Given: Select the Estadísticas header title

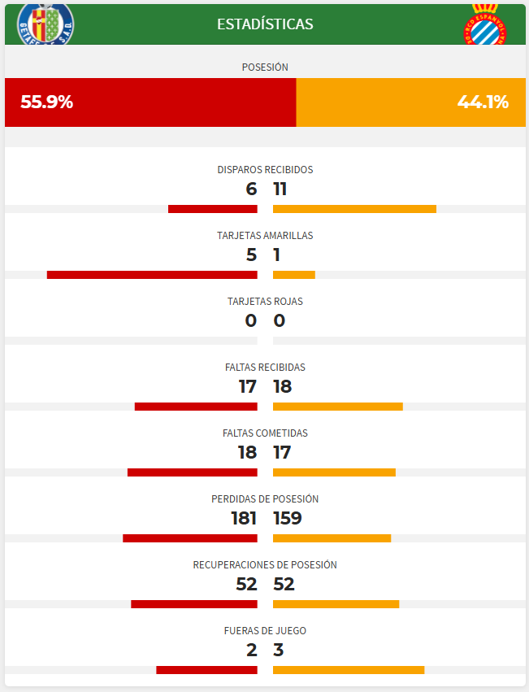Looking at the screenshot, I should tap(265, 24).
